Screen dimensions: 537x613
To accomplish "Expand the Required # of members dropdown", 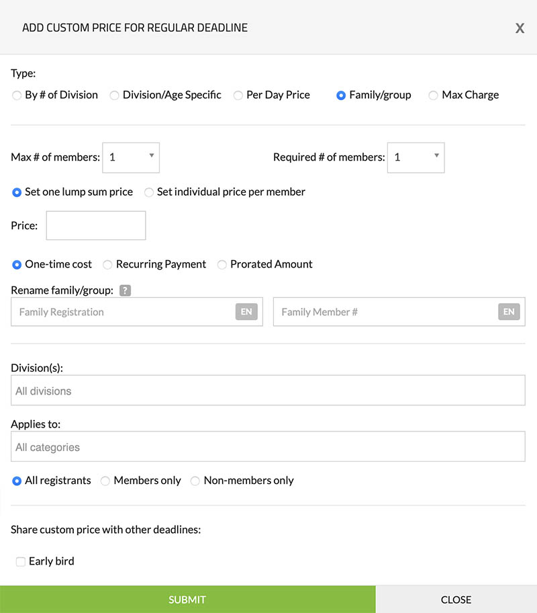I will tap(416, 157).
